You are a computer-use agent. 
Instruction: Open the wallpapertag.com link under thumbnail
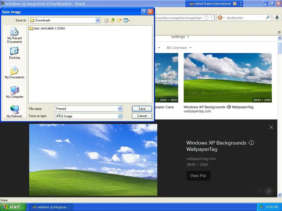click(197, 111)
